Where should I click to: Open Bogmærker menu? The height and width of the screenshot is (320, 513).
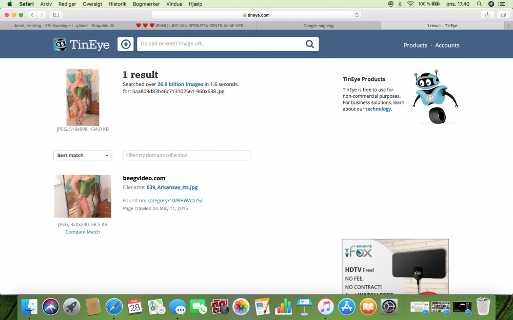pyautogui.click(x=146, y=4)
